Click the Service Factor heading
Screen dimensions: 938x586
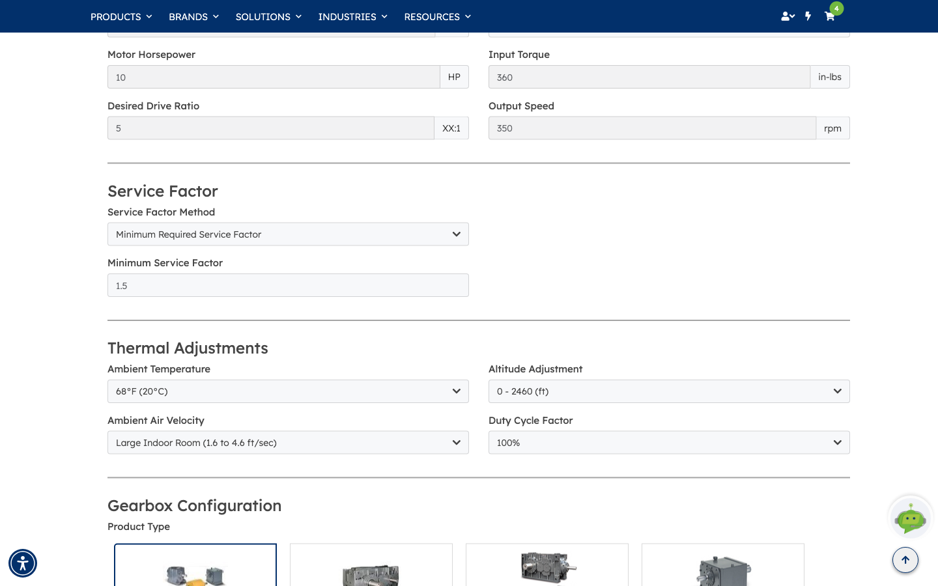(x=163, y=191)
